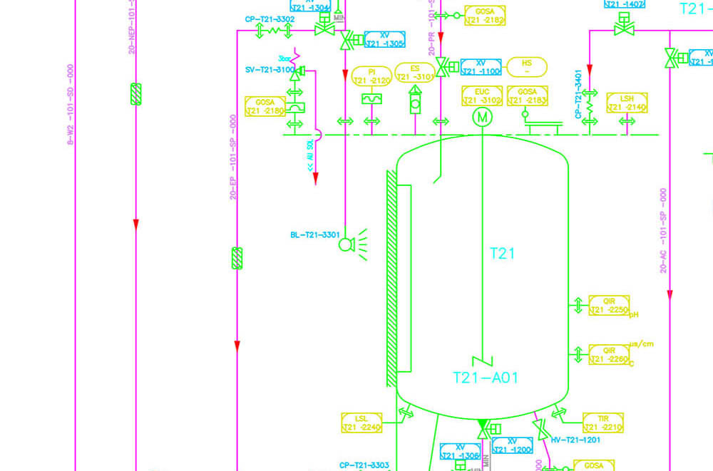Viewport: 713px width, 471px height.
Task: Select the LSH T21-2140 tag
Action: coord(627,103)
